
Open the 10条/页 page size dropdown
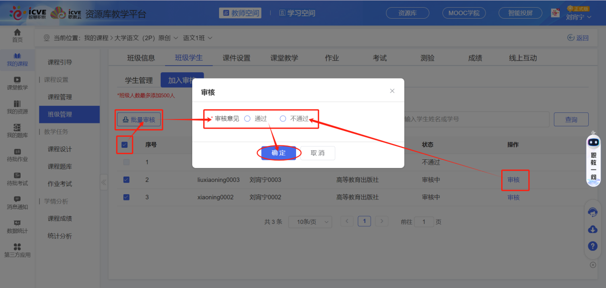coord(310,222)
